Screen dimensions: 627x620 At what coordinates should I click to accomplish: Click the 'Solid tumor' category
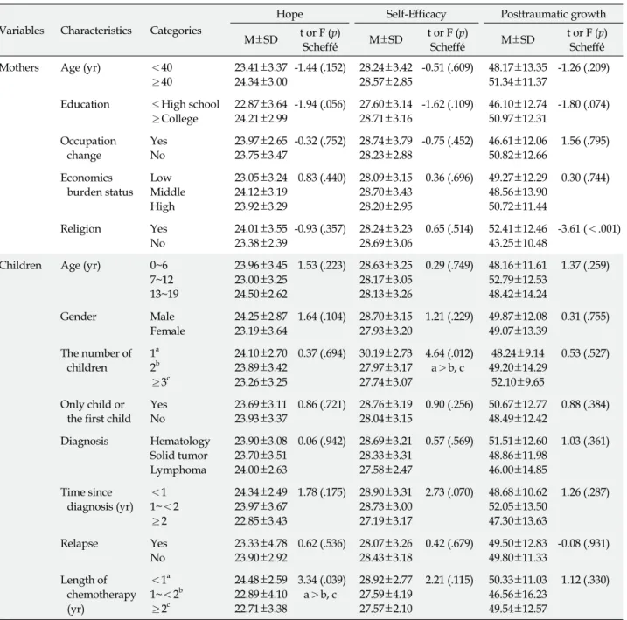(x=178, y=456)
